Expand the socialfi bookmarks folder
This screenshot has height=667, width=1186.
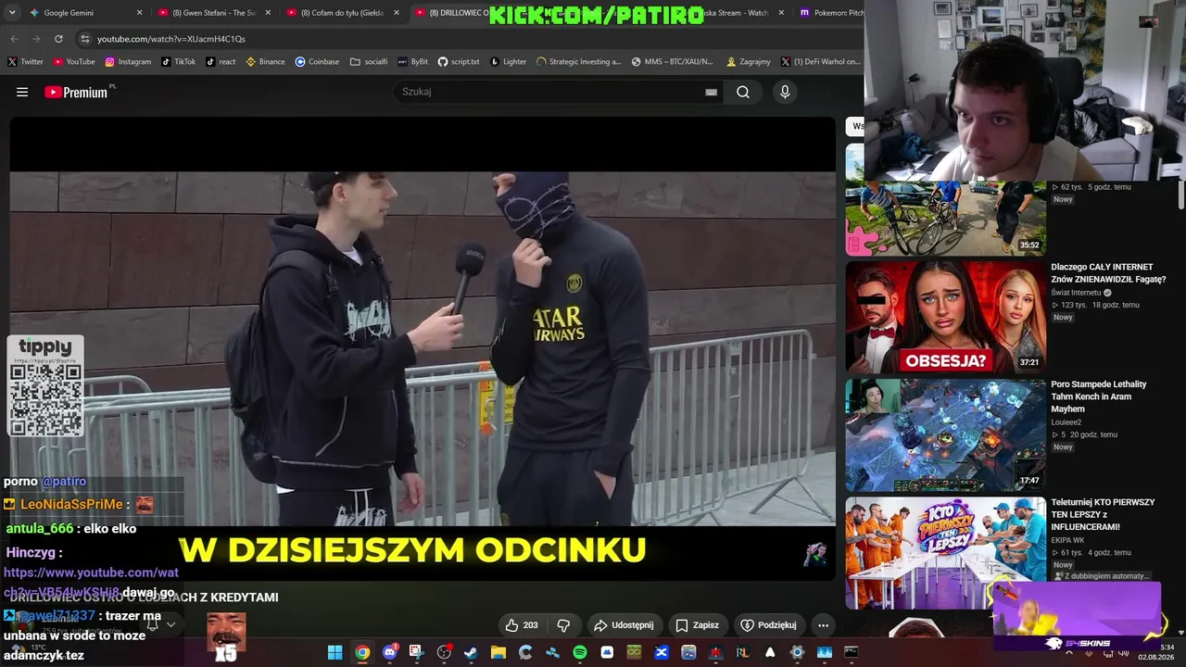click(369, 62)
